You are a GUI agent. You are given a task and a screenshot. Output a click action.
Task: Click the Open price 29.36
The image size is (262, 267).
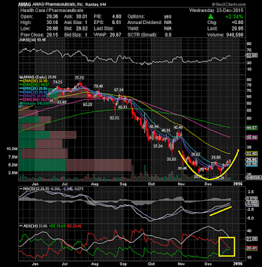[52, 17]
